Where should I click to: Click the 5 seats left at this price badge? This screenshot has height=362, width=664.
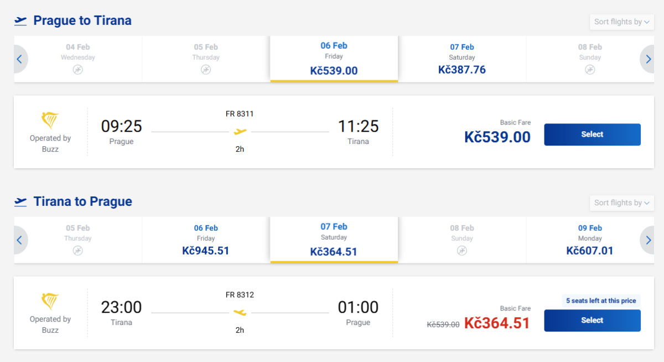[601, 301]
